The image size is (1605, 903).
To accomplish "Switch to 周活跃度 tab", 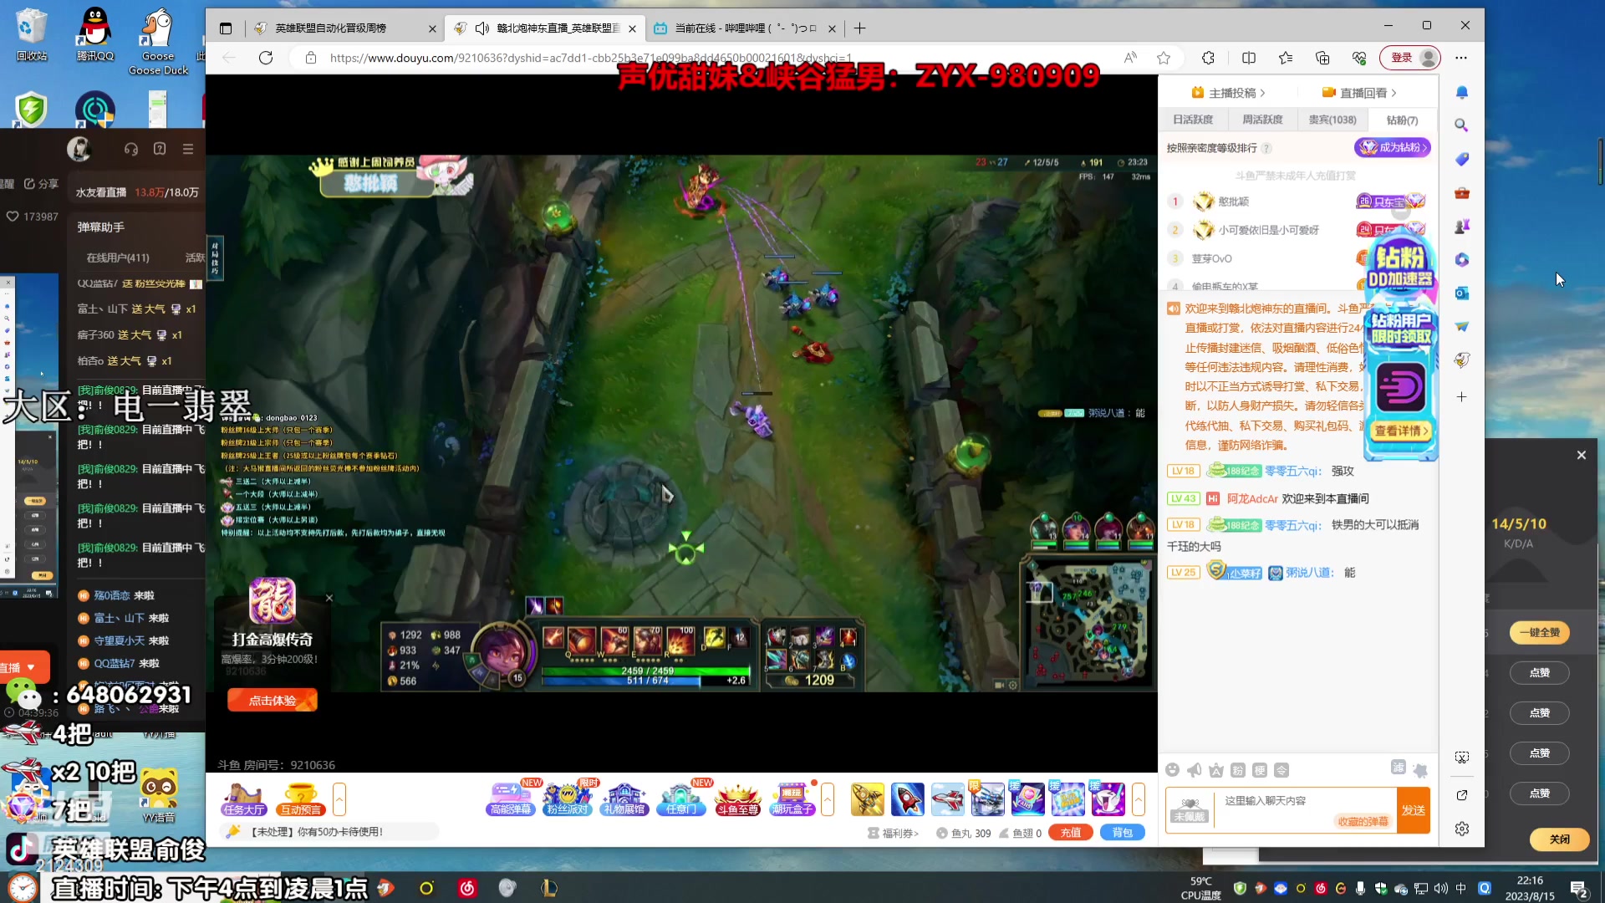I will click(1262, 120).
